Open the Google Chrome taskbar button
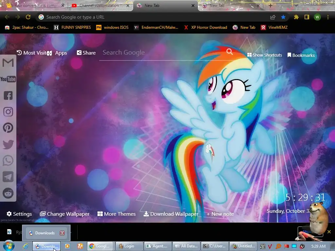 click(100, 246)
